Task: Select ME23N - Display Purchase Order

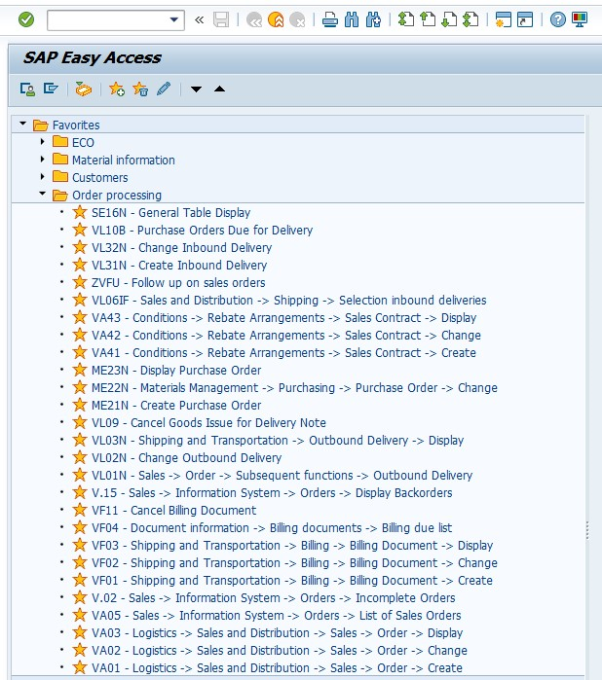Action: click(176, 371)
